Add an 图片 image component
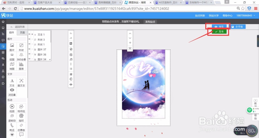 click(12, 47)
